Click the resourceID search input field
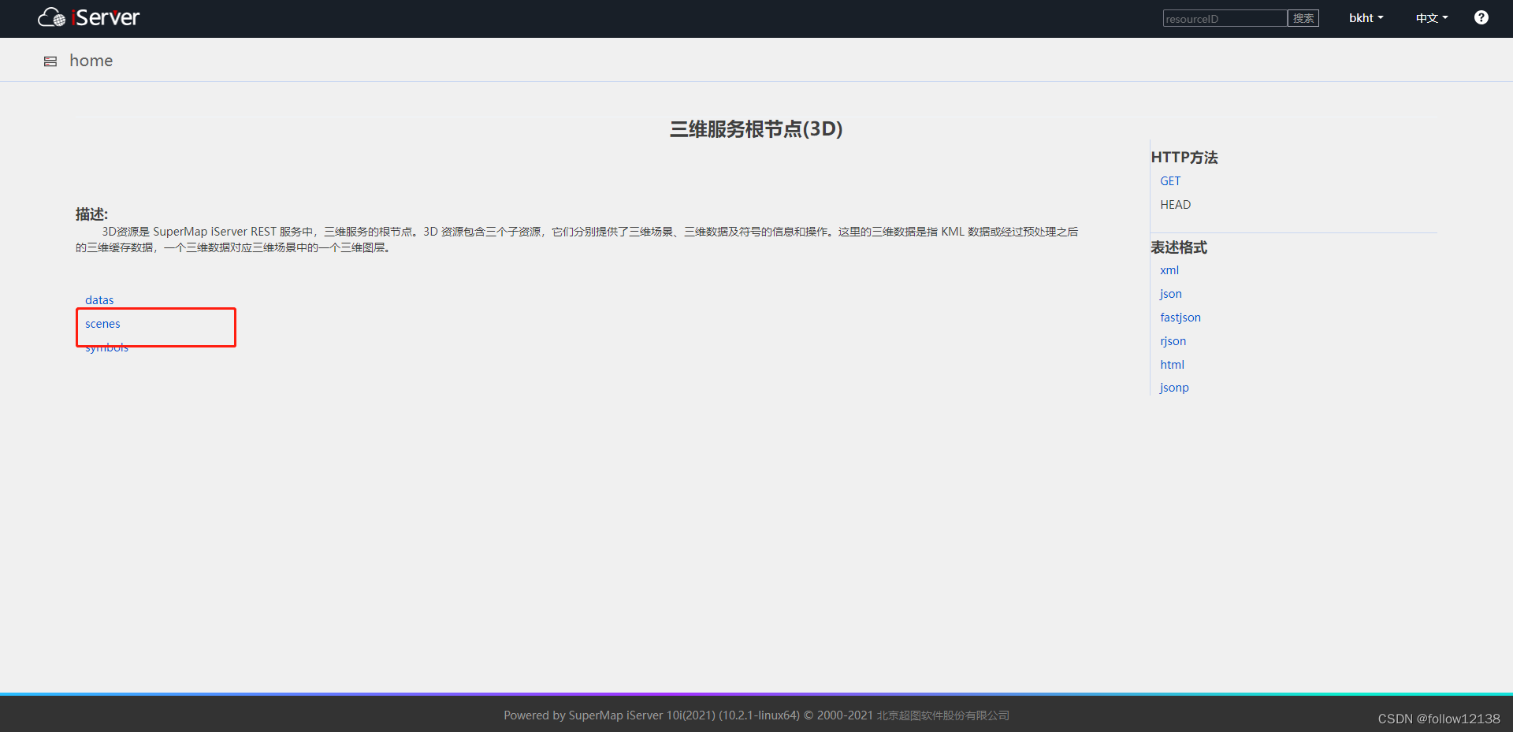The image size is (1513, 732). click(1224, 17)
